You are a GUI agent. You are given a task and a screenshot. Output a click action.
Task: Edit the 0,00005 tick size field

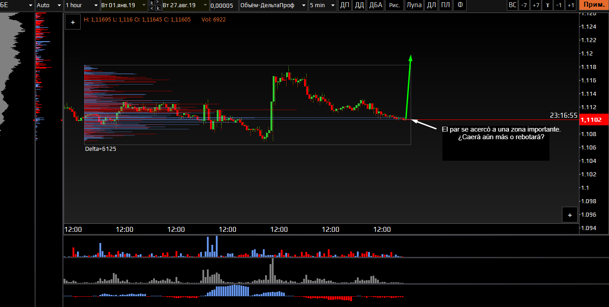[223, 5]
